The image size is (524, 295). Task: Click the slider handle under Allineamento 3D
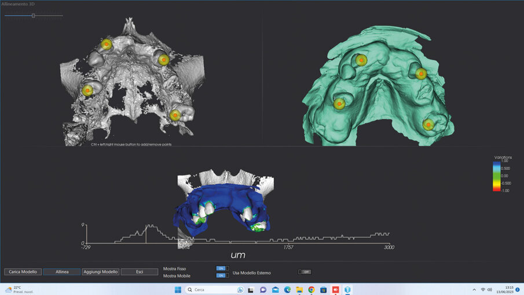pos(34,16)
